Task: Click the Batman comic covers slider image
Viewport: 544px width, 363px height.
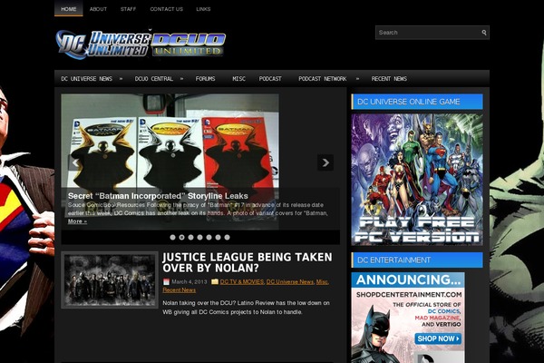Action: [x=170, y=162]
